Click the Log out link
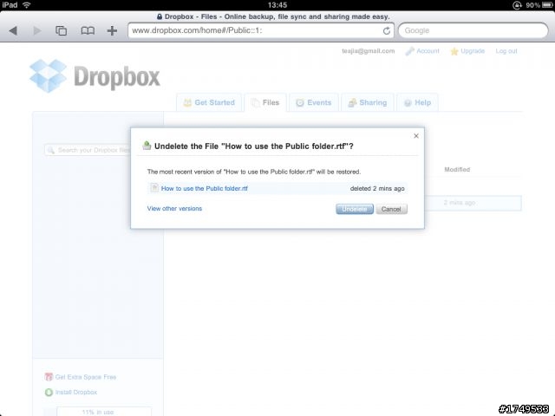555x416 pixels. [x=506, y=51]
